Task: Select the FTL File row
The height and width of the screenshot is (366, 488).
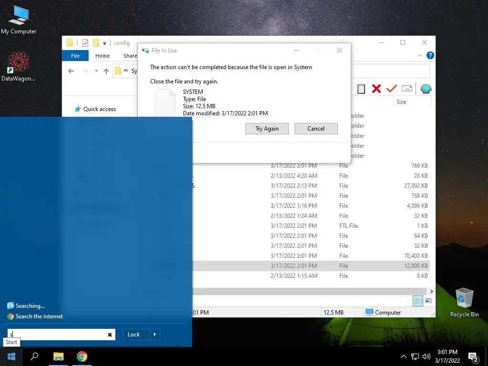Action: pyautogui.click(x=310, y=225)
